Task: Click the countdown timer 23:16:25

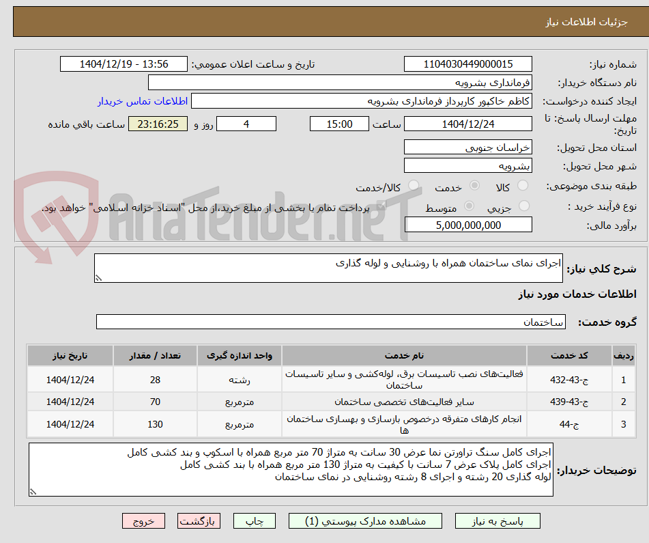Action: click(x=158, y=124)
